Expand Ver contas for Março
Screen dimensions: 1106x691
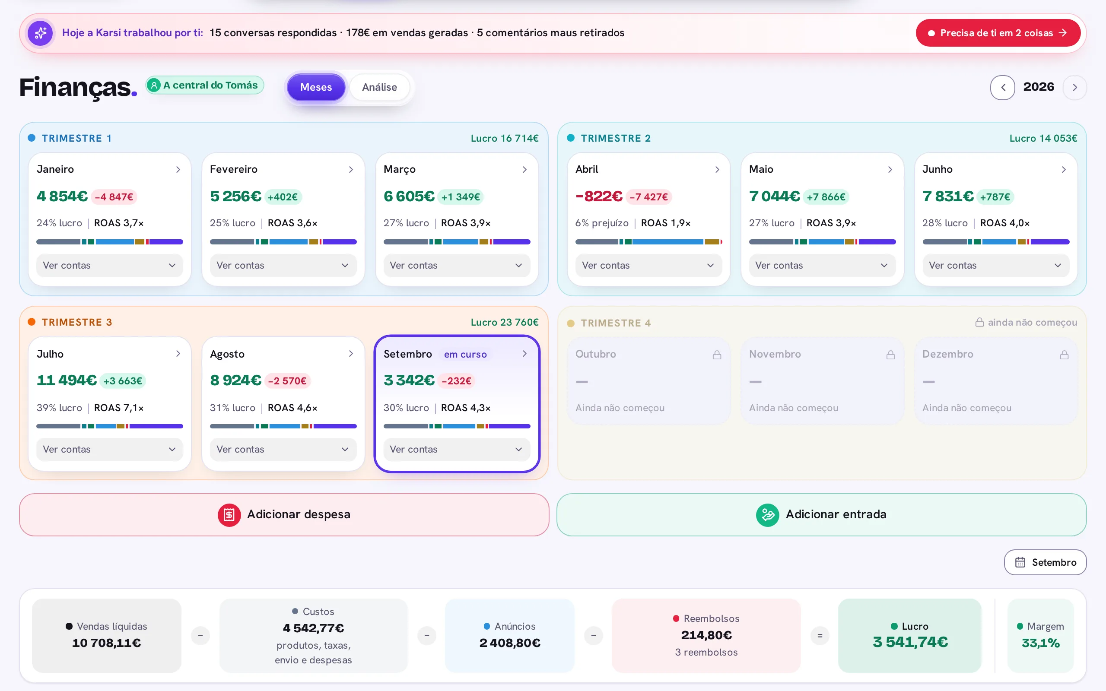click(x=457, y=266)
